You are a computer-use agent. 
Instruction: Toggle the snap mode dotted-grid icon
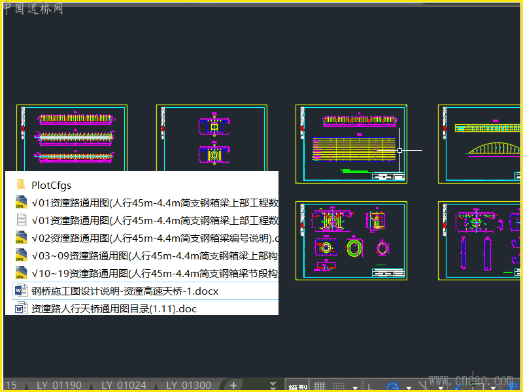(339, 386)
